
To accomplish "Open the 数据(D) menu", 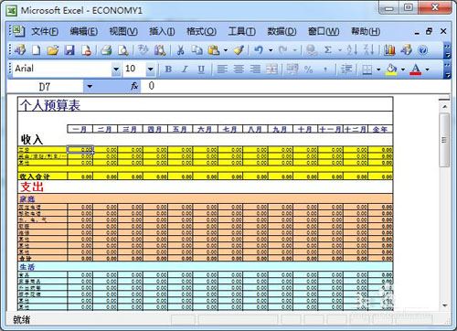I will coord(282,31).
